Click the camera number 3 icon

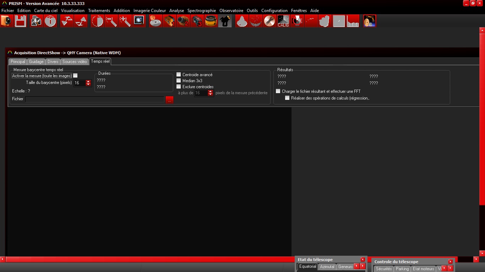tap(197, 21)
